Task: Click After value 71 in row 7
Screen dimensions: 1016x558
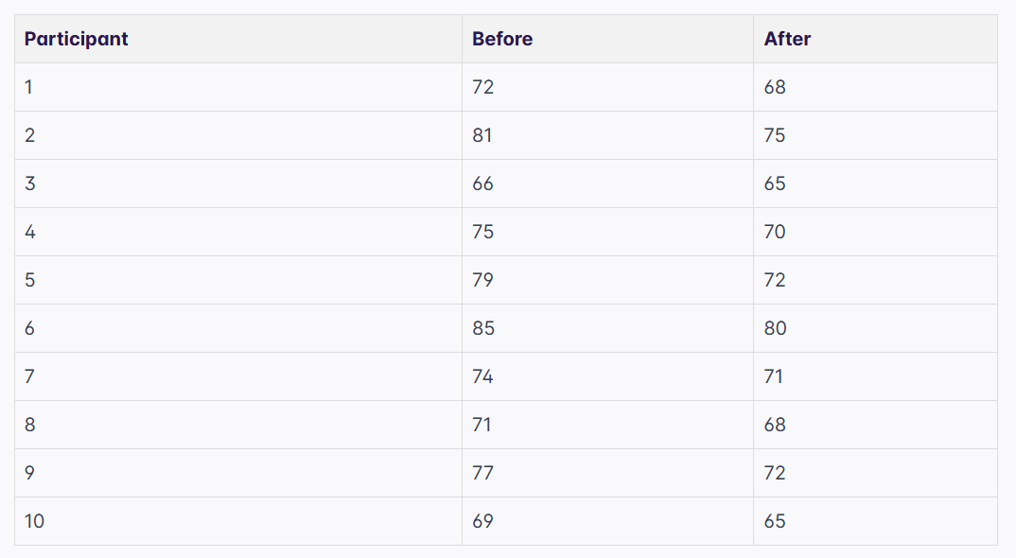Action: click(x=774, y=376)
